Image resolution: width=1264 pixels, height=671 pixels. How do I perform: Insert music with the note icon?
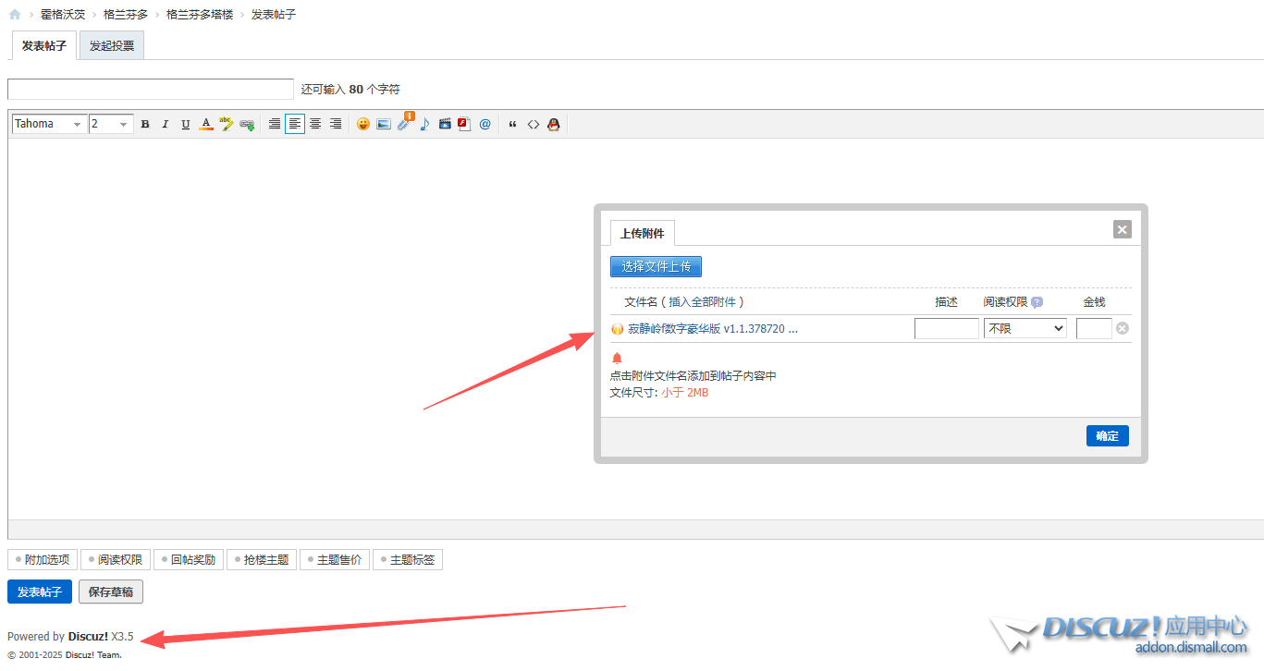pos(424,124)
